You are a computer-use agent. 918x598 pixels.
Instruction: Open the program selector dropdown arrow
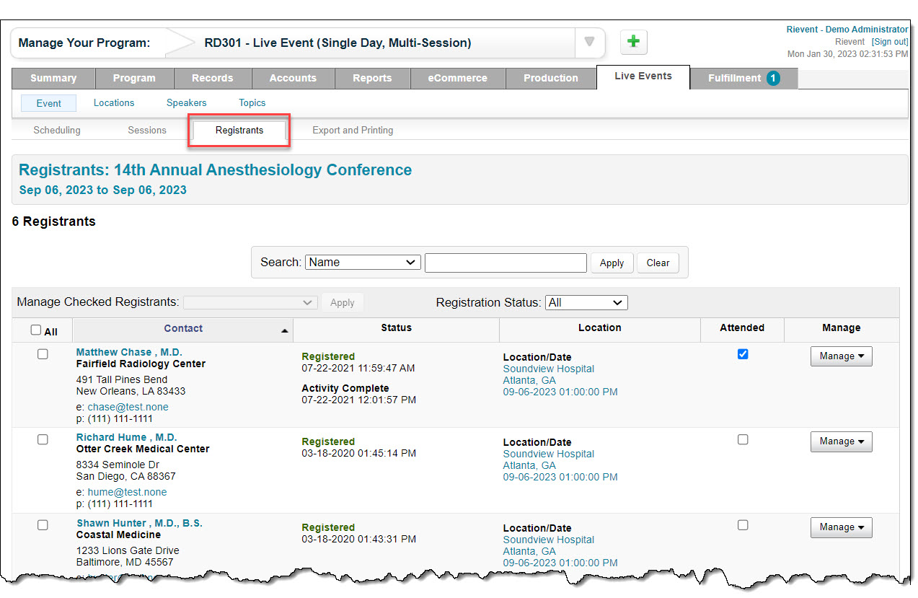589,42
